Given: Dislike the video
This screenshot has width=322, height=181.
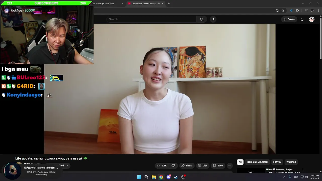Looking at the screenshot, I should (173, 166).
